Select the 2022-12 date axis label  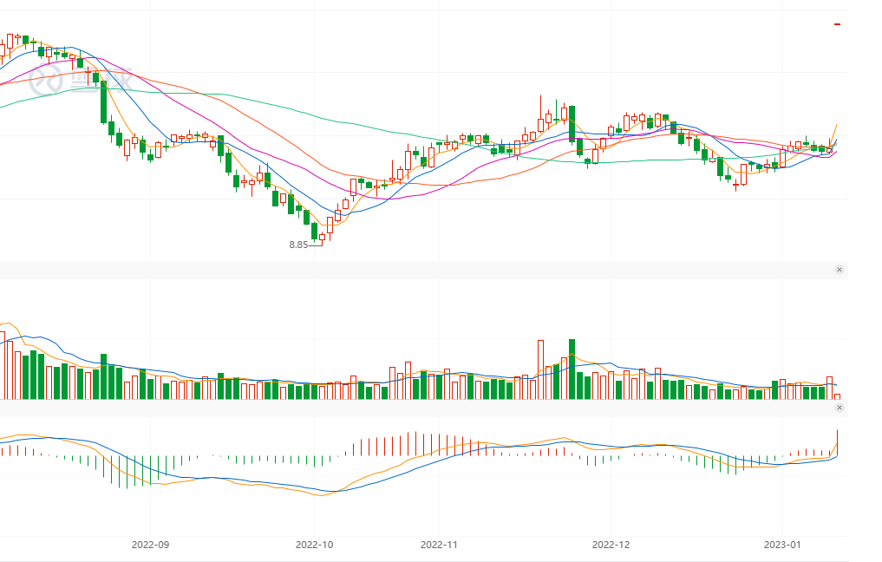611,545
